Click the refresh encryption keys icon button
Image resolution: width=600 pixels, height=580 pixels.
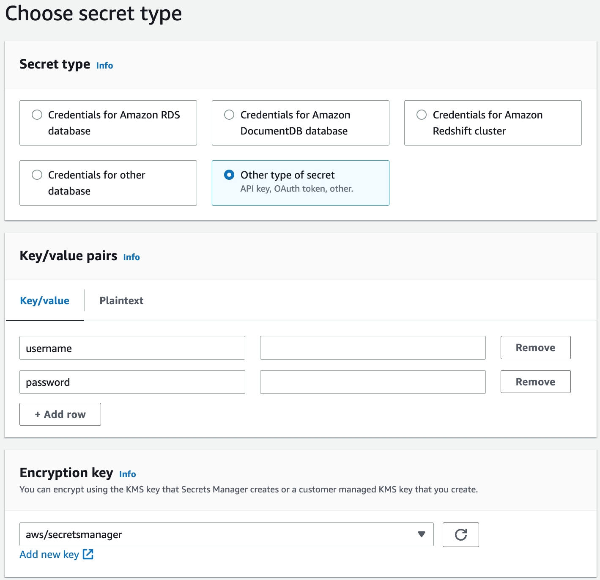point(460,534)
